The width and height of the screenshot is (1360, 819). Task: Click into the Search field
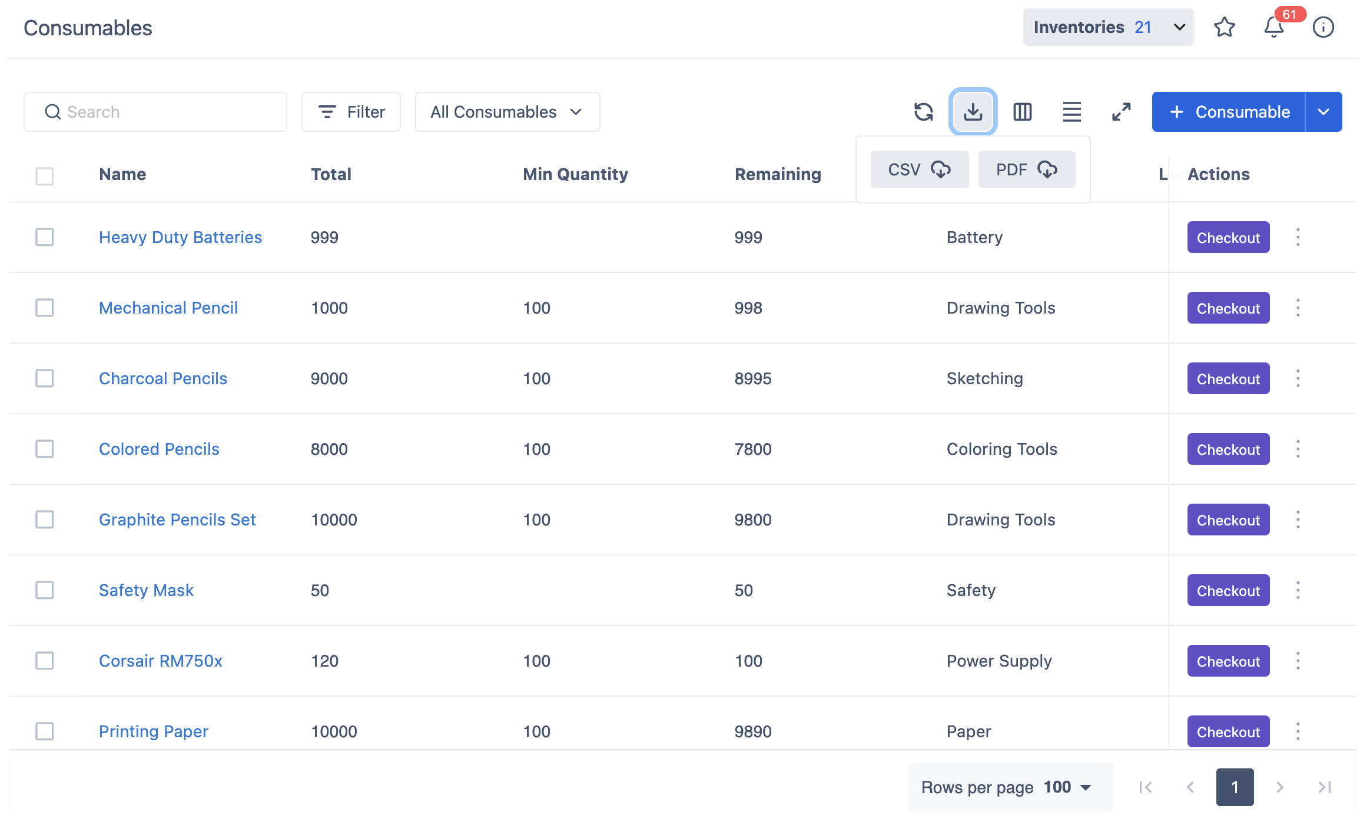(x=155, y=112)
